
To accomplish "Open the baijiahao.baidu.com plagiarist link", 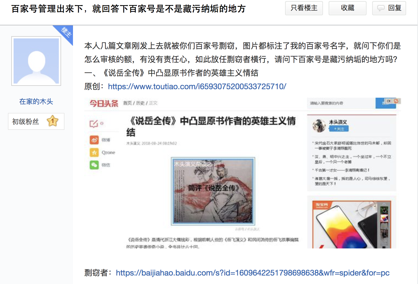I will pyautogui.click(x=253, y=273).
